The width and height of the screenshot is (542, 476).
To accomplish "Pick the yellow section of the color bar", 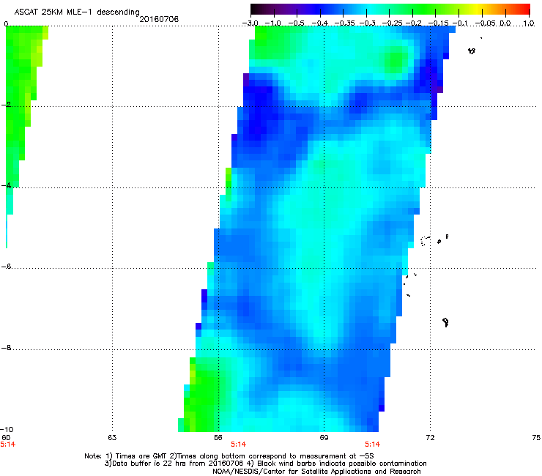I will pos(479,10).
